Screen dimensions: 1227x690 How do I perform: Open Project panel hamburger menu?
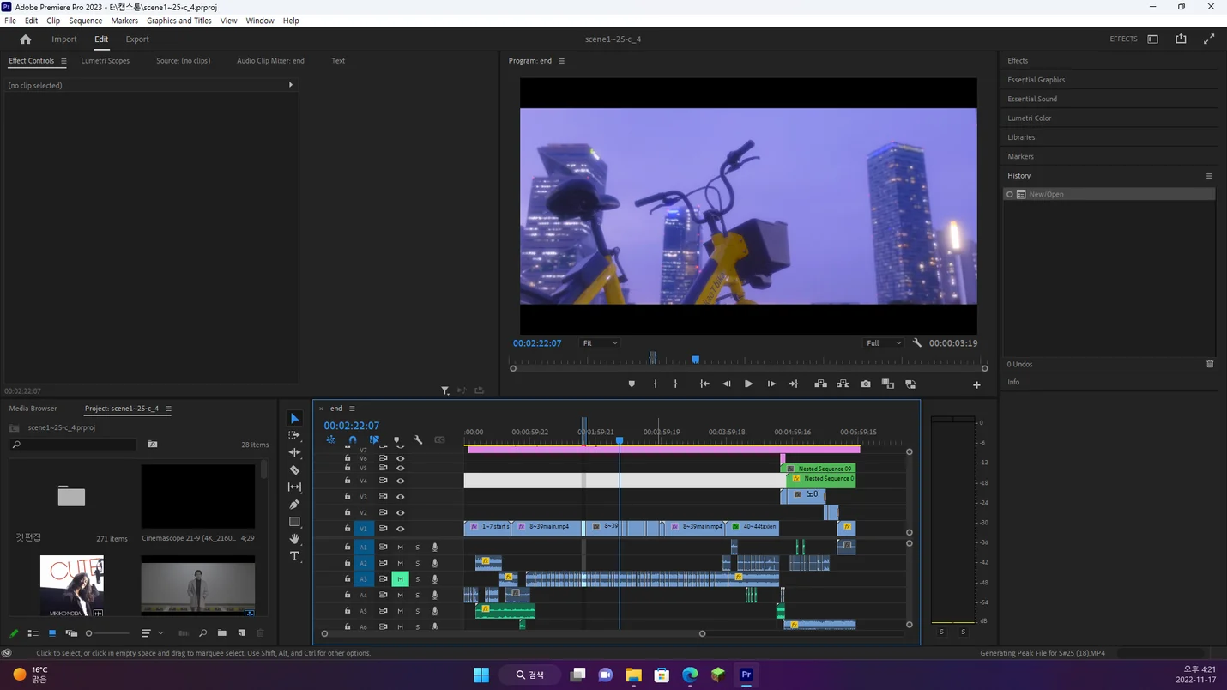(168, 409)
